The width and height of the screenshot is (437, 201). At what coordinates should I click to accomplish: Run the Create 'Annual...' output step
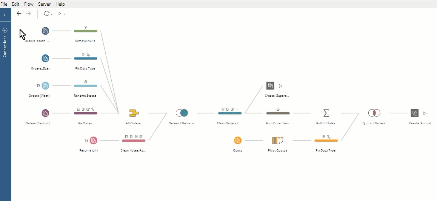425,113
